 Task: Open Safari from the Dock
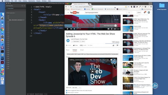click(x=2, y=22)
